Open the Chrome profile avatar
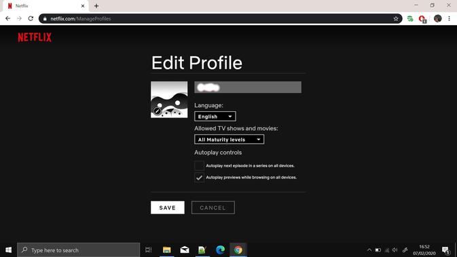The image size is (457, 257). (438, 18)
